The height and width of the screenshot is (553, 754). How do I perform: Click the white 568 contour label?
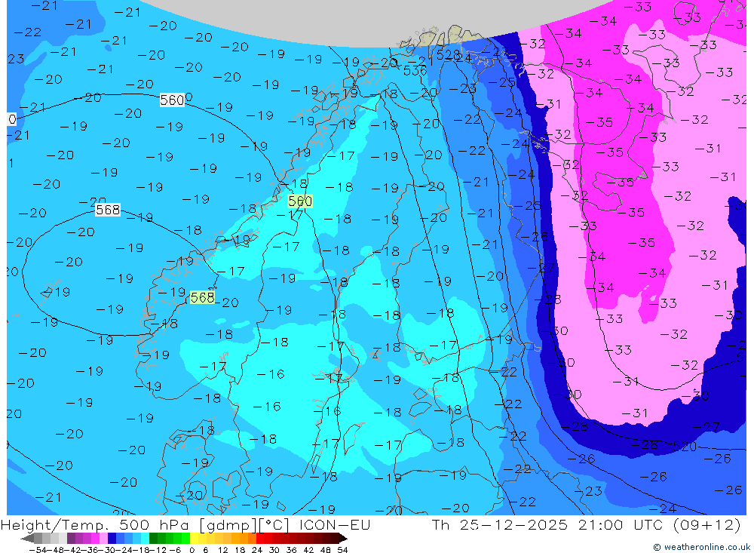click(108, 210)
